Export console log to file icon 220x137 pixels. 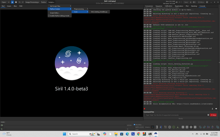pos(212,109)
